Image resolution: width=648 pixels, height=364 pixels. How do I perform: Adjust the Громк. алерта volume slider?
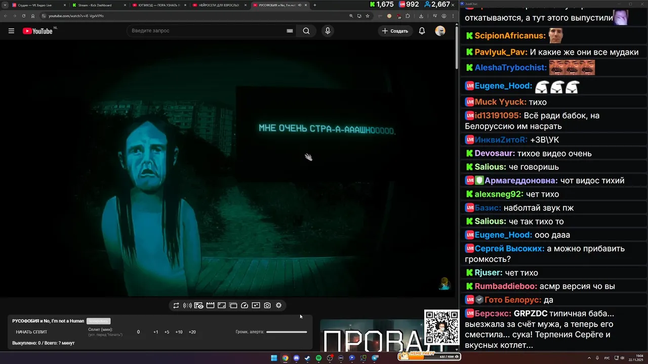[287, 332]
